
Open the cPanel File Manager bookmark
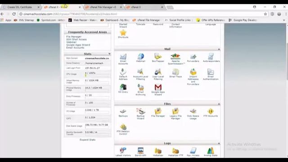(x=146, y=20)
